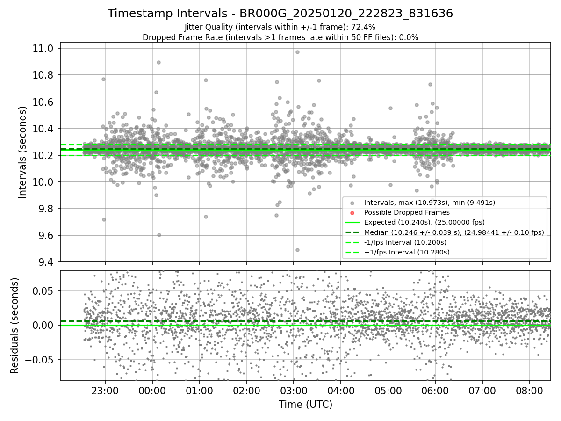Click the gray dot marker in the Intervals legend entry
Viewport: 561px width, 421px height.
[352, 203]
